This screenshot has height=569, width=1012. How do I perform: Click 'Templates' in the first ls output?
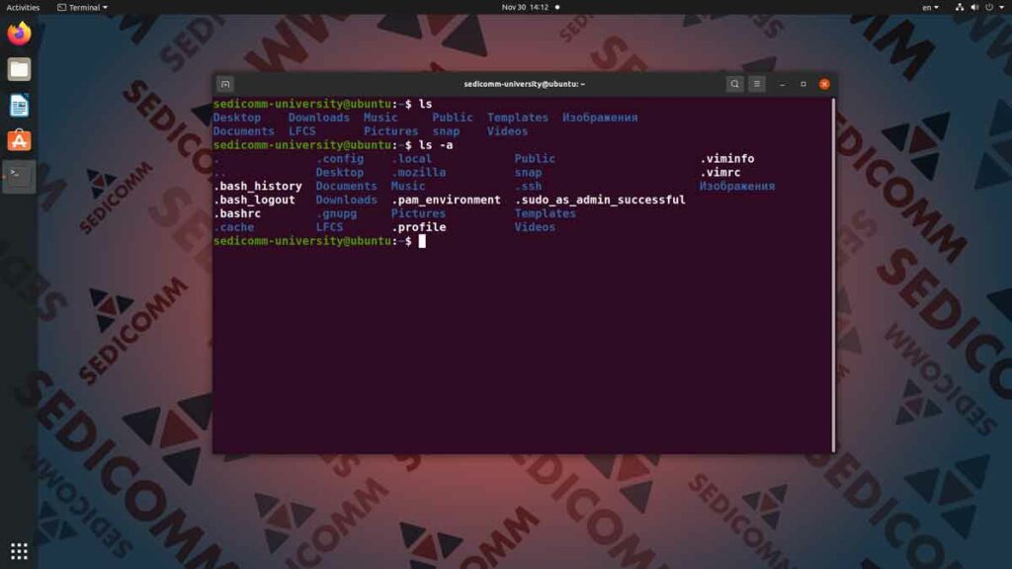coord(518,118)
